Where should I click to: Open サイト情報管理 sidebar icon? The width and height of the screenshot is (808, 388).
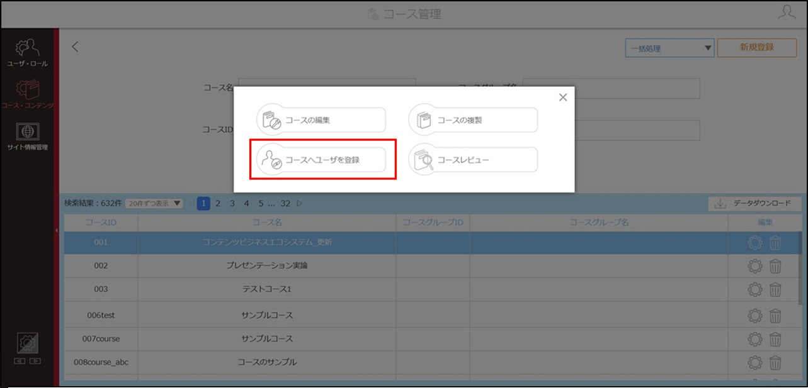(x=27, y=137)
